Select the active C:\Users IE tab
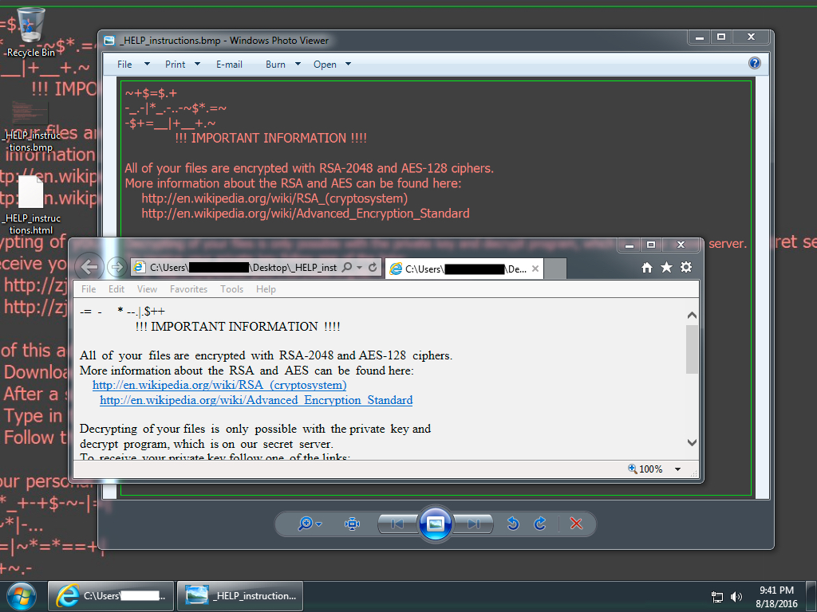Screen dimensions: 817x612 [464, 269]
